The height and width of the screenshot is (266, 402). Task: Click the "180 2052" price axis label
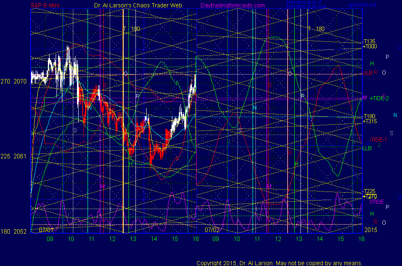[14, 232]
